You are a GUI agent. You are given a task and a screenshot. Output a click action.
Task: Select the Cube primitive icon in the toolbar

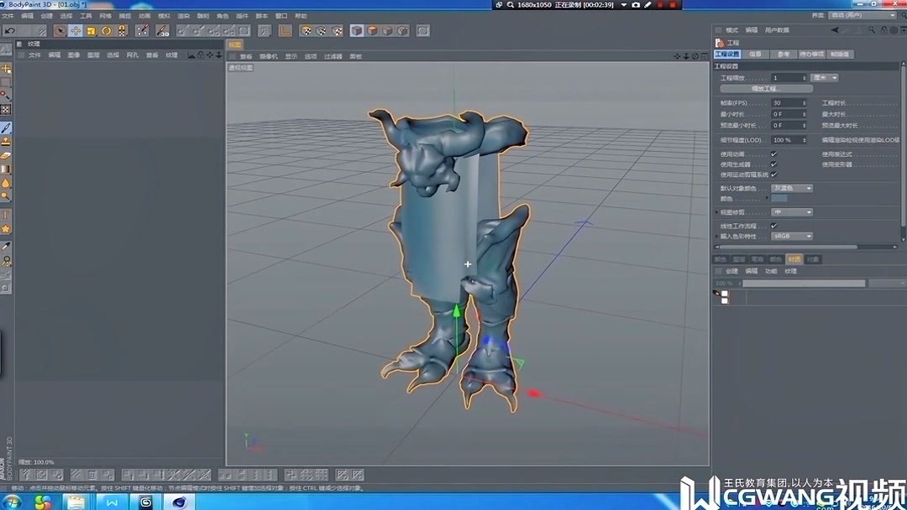tap(356, 31)
